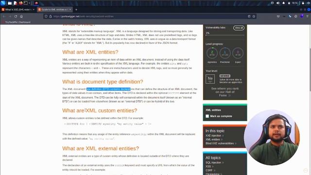Open the terminal emulator panel icon
The width and height of the screenshot is (311, 175).
pos(26,3)
